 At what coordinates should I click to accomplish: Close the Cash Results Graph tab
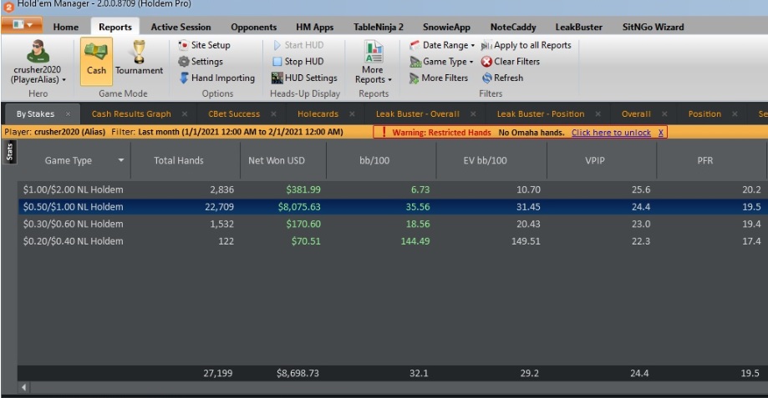[185, 114]
